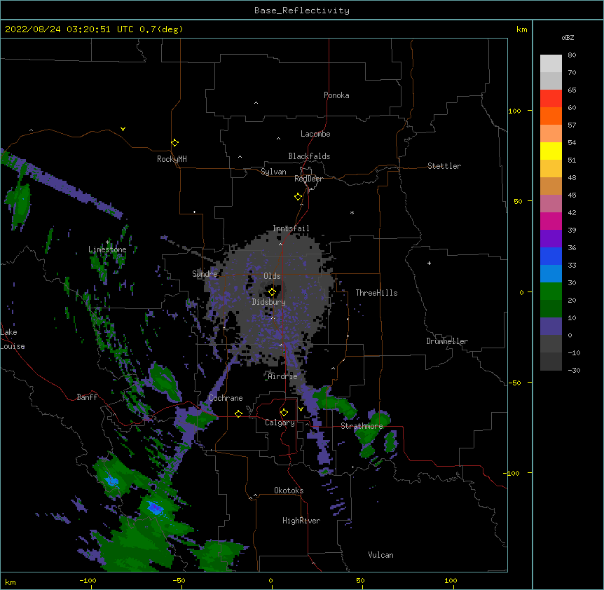The image size is (604, 590).
Task: Click the Sundre label
Action: click(x=205, y=274)
